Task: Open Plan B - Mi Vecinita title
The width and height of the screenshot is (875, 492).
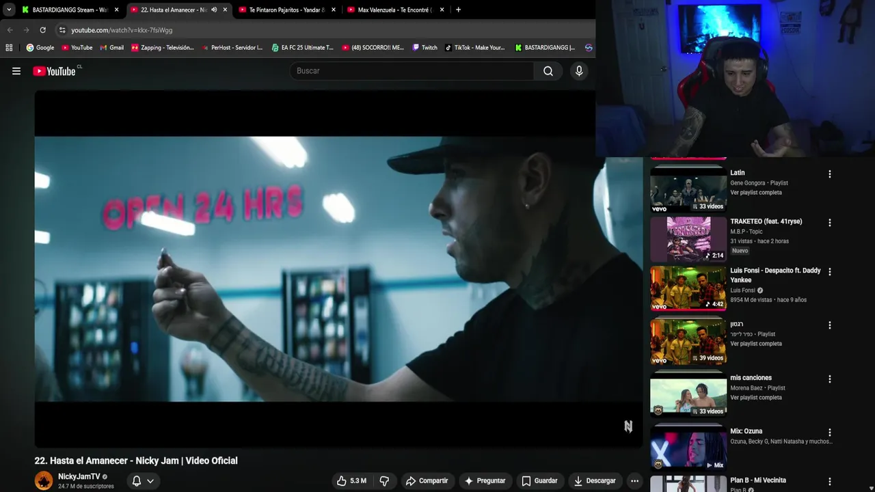Action: (758, 480)
